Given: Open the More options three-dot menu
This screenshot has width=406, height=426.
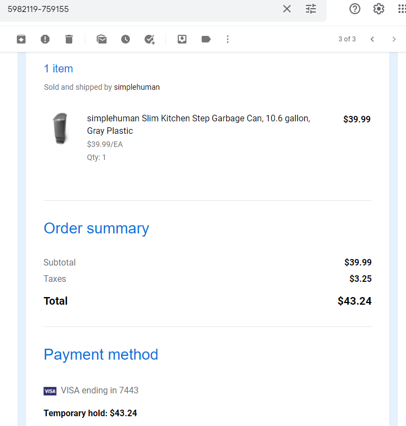Looking at the screenshot, I should (x=228, y=39).
